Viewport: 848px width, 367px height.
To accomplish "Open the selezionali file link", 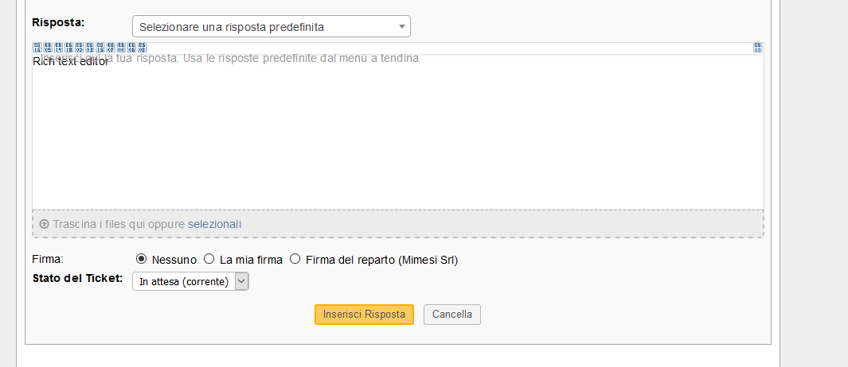I will pos(214,224).
